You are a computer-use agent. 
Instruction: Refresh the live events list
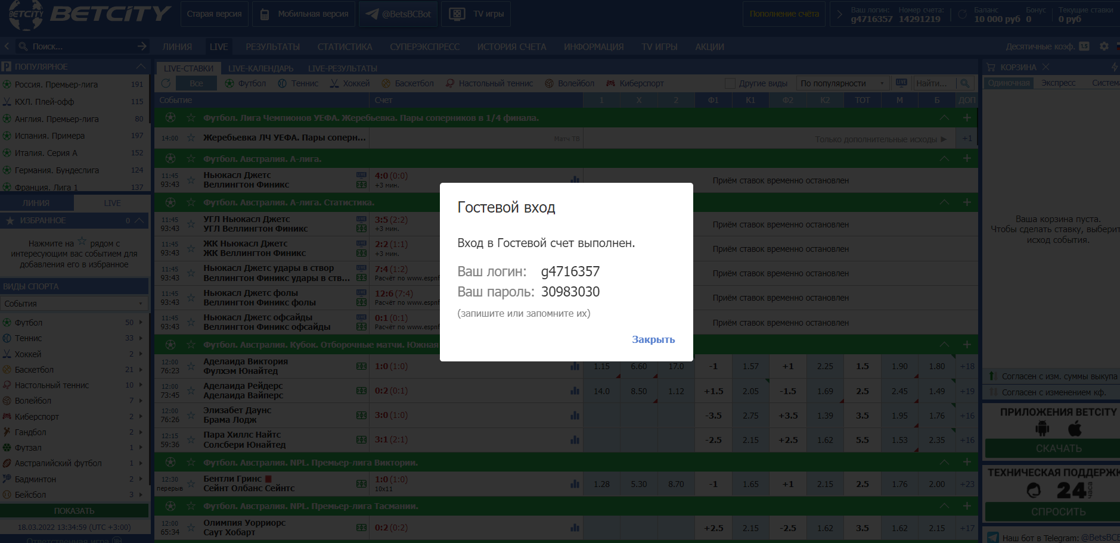[166, 83]
